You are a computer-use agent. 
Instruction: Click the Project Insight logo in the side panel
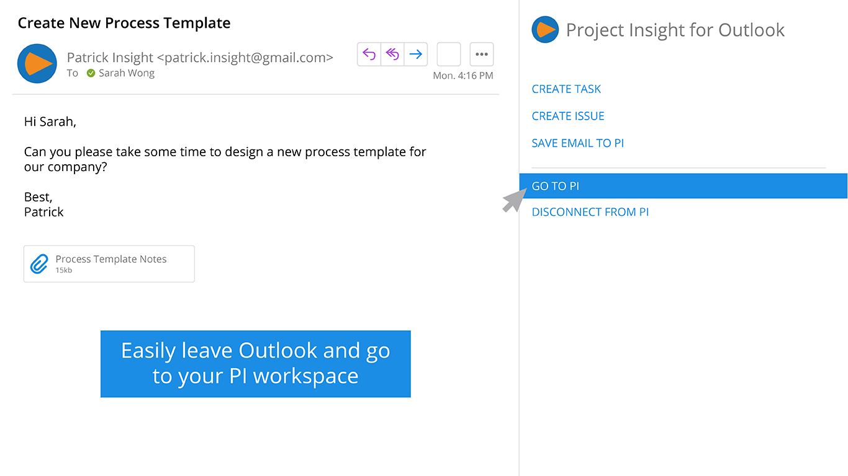point(545,30)
